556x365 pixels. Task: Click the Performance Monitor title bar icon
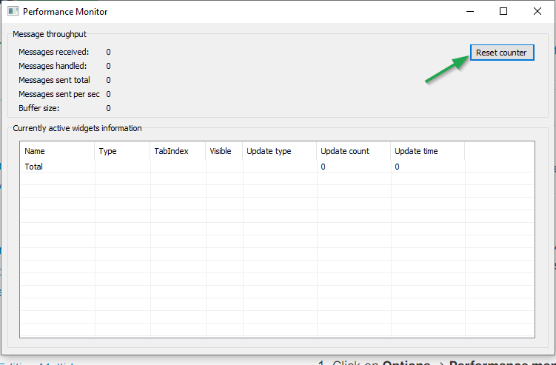pos(13,12)
